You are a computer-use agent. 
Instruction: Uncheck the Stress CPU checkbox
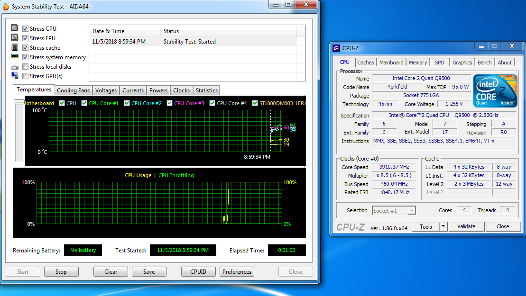25,29
